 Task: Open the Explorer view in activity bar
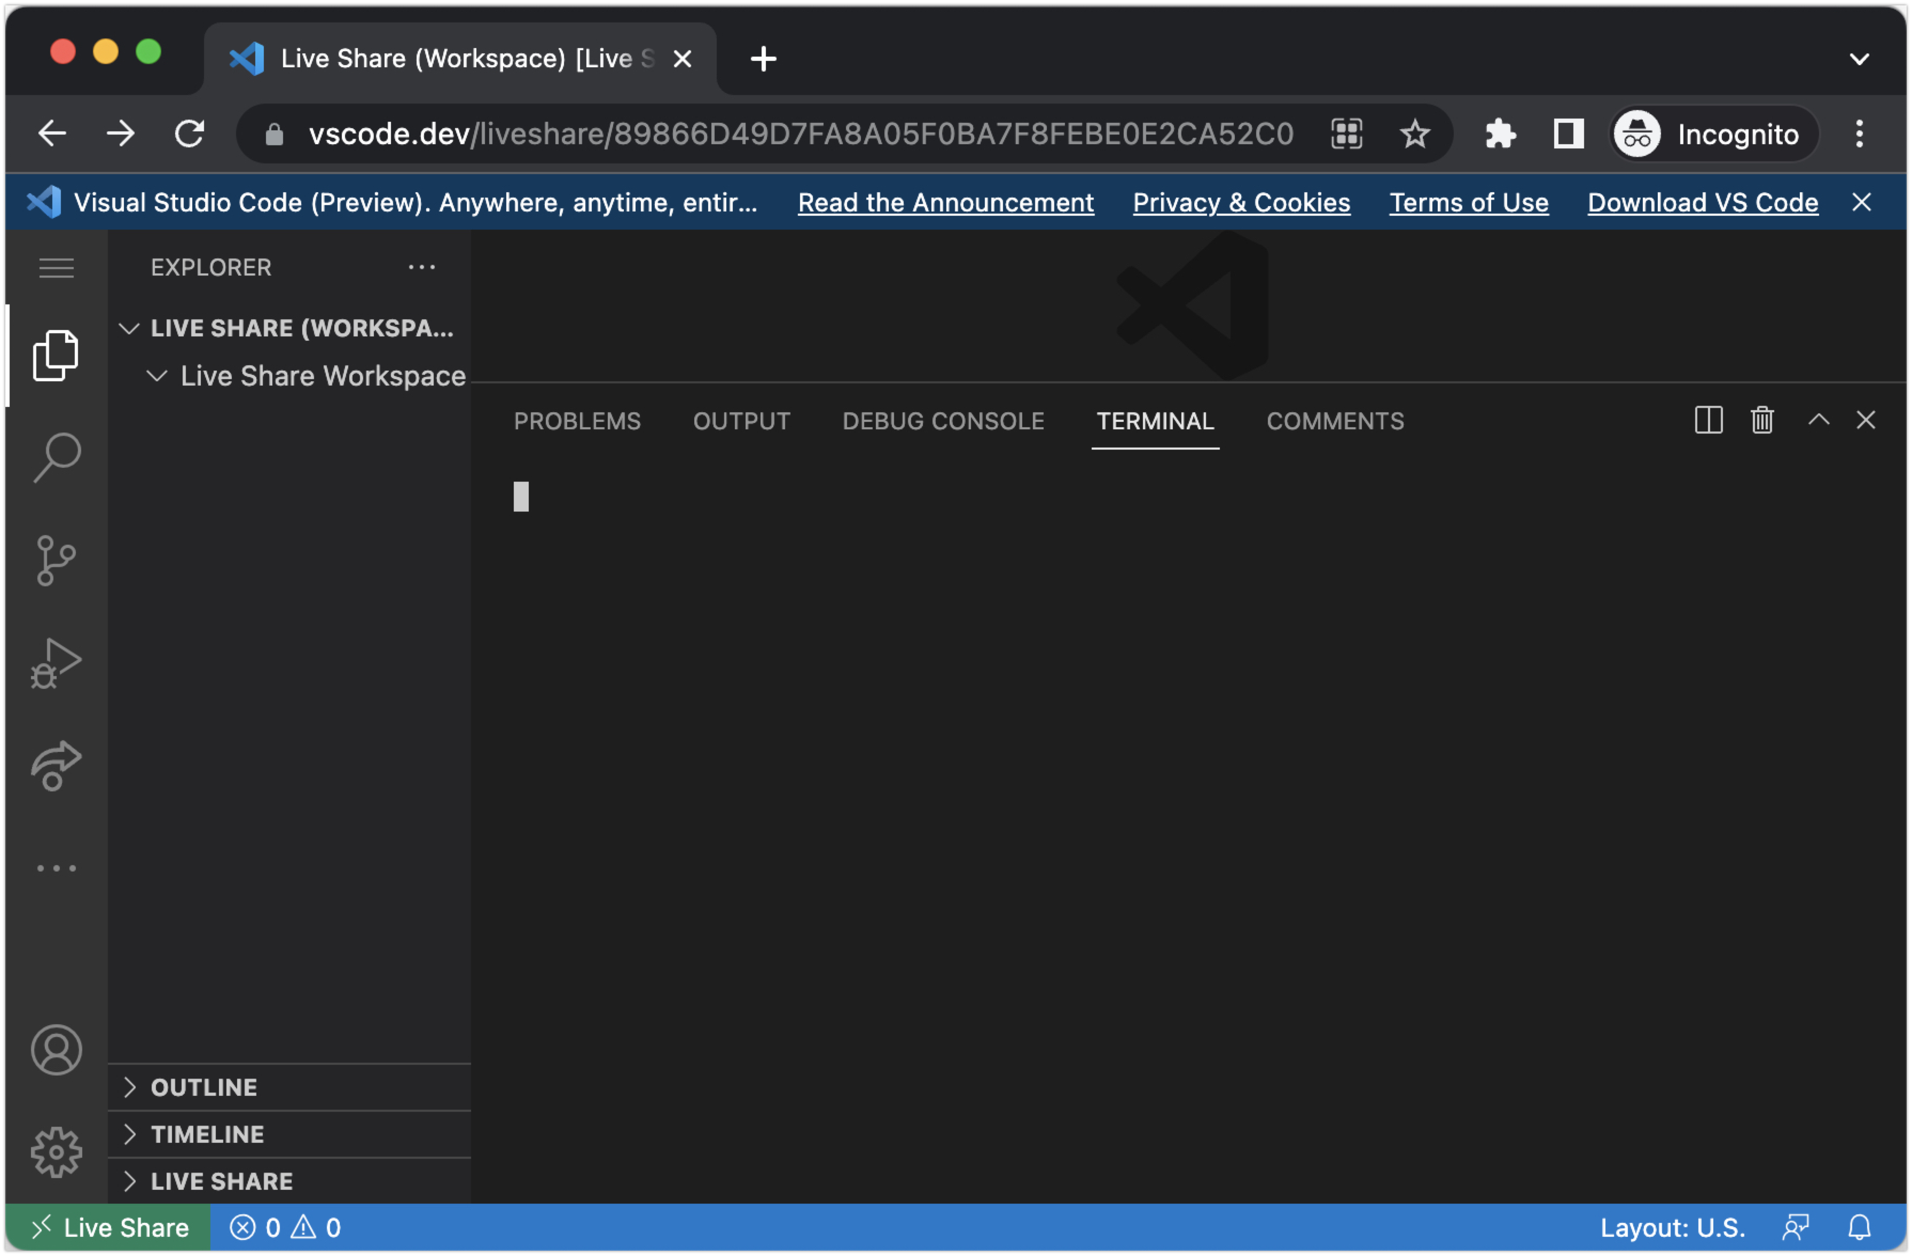click(x=56, y=356)
